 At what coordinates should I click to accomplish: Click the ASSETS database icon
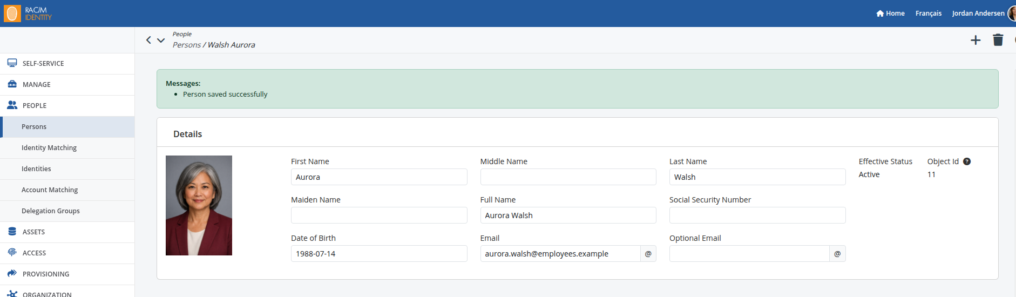pyautogui.click(x=12, y=232)
